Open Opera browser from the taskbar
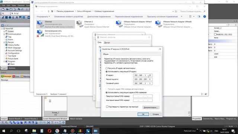Screen dimensions: 238x134 tap(49, 131)
